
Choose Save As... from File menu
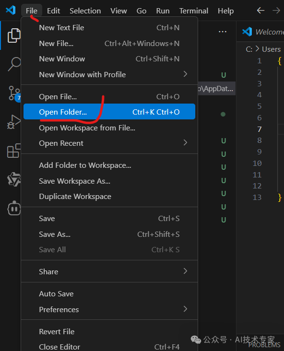coord(109,234)
